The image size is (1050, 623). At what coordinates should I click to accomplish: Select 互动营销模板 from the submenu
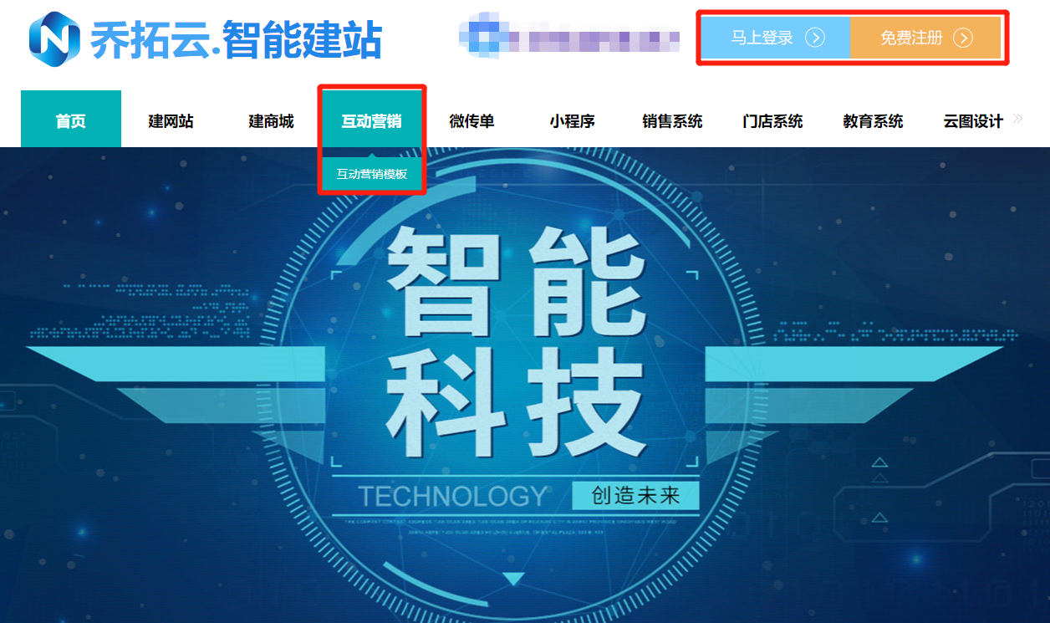point(372,174)
